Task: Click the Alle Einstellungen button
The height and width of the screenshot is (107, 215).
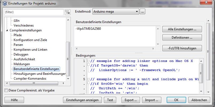Action: tap(182, 29)
